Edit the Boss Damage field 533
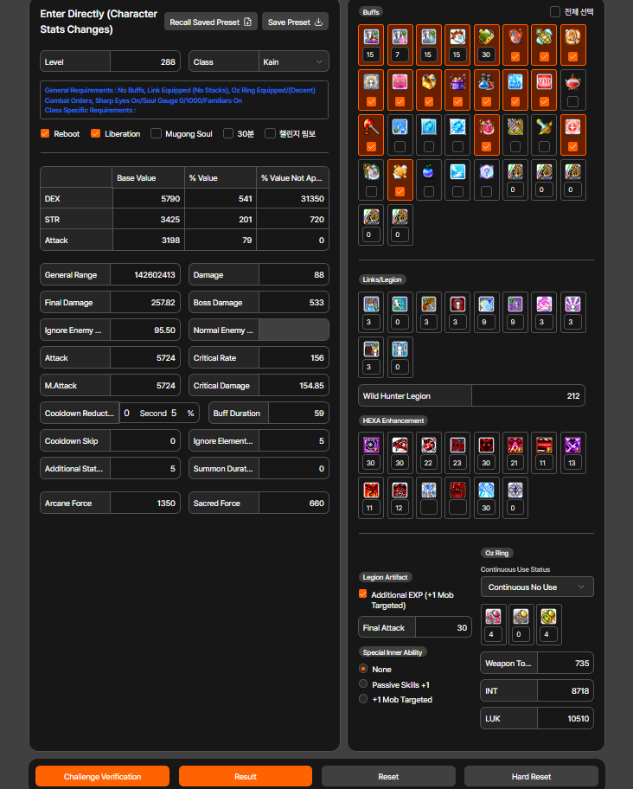Screen dimensions: 633x789 [294, 303]
